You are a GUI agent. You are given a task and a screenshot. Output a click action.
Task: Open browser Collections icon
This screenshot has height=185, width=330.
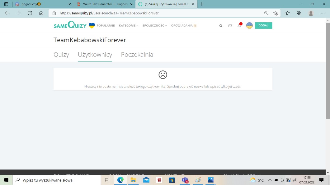tap(299, 13)
